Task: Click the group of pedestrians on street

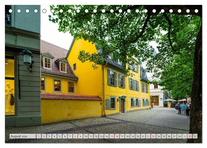Action: coord(183,109)
